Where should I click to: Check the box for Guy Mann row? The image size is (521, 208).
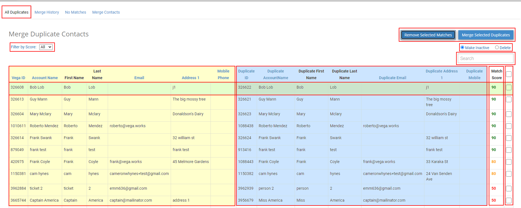point(509,99)
